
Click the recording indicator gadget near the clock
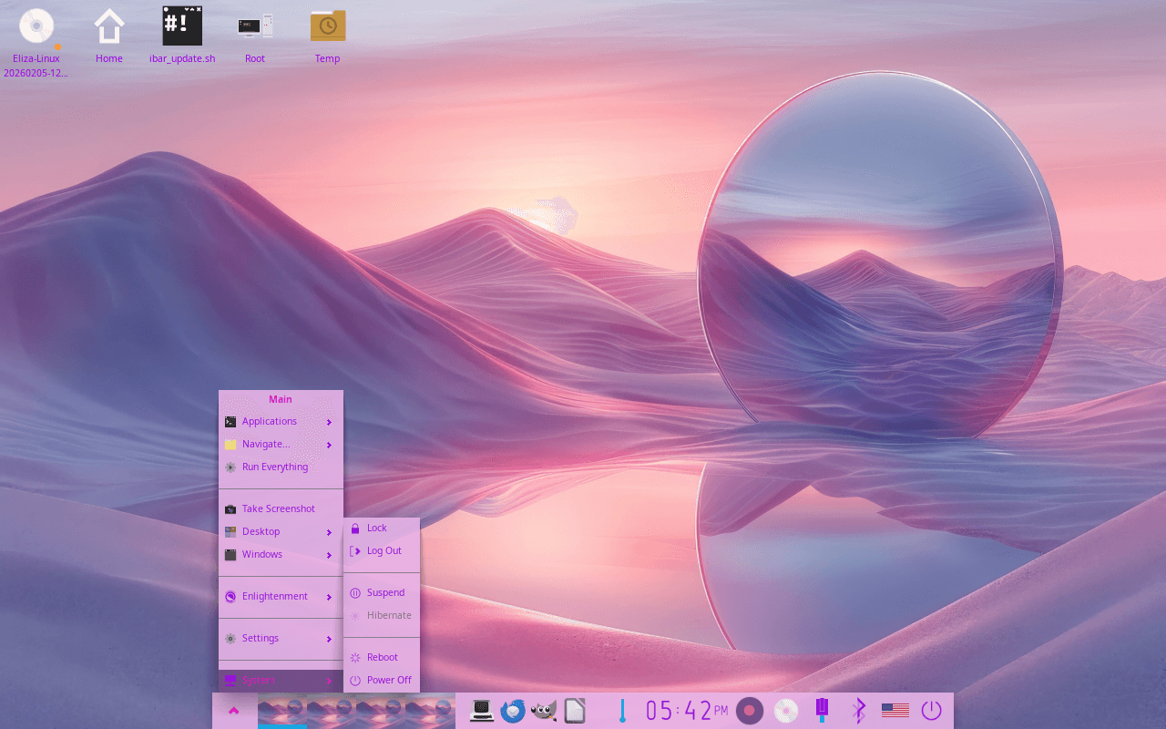pos(748,710)
